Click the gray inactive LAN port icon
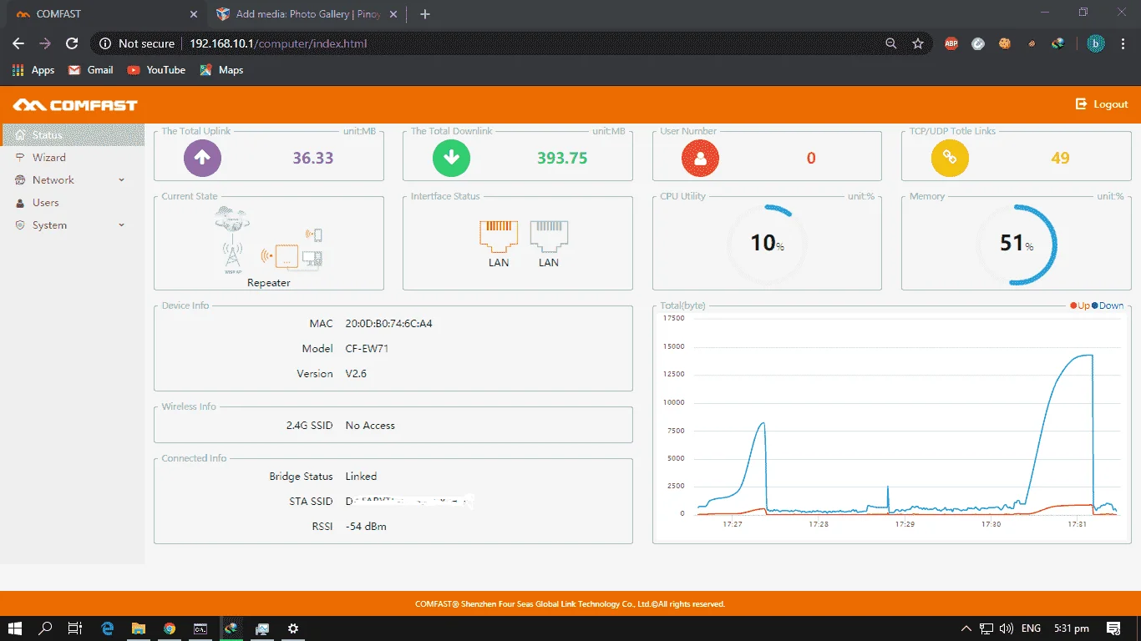Image resolution: width=1141 pixels, height=641 pixels. pos(549,236)
